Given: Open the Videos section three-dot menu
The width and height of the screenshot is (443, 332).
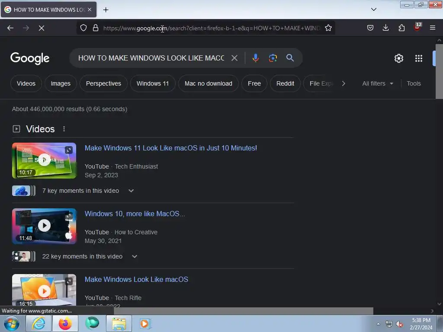Looking at the screenshot, I should tap(64, 129).
